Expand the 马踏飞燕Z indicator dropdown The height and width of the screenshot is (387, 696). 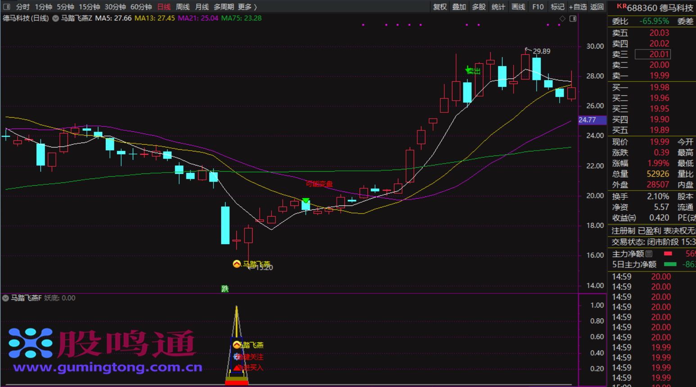click(x=55, y=18)
